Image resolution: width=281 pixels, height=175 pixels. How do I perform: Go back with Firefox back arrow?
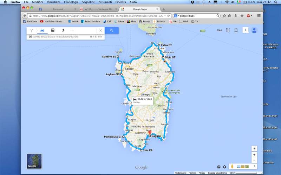click(25, 16)
